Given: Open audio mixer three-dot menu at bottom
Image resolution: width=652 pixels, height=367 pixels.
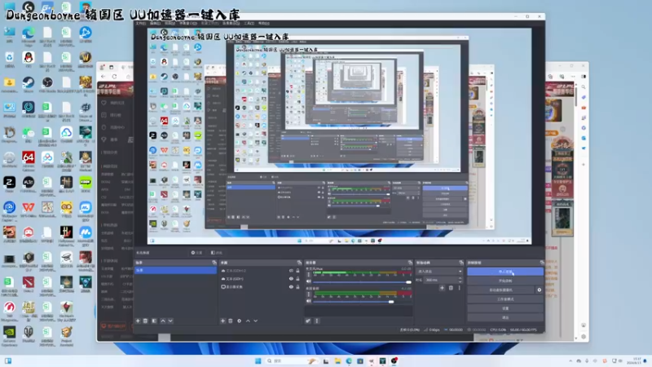Looking at the screenshot, I should 317,321.
